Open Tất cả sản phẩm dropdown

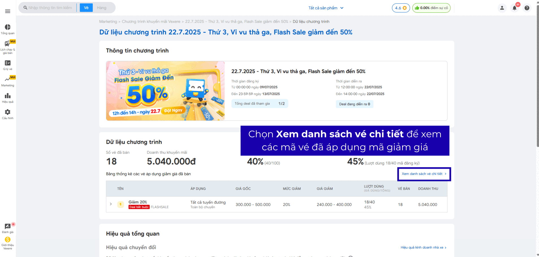326,8
